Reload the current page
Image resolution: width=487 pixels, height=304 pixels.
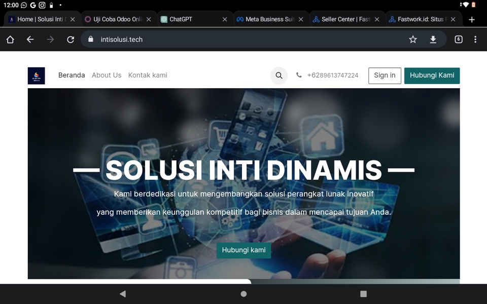coord(71,39)
